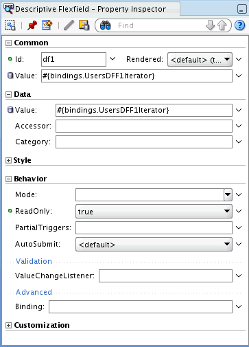Click the Property Inspector title icon
The width and height of the screenshot is (249, 347).
(9, 9)
